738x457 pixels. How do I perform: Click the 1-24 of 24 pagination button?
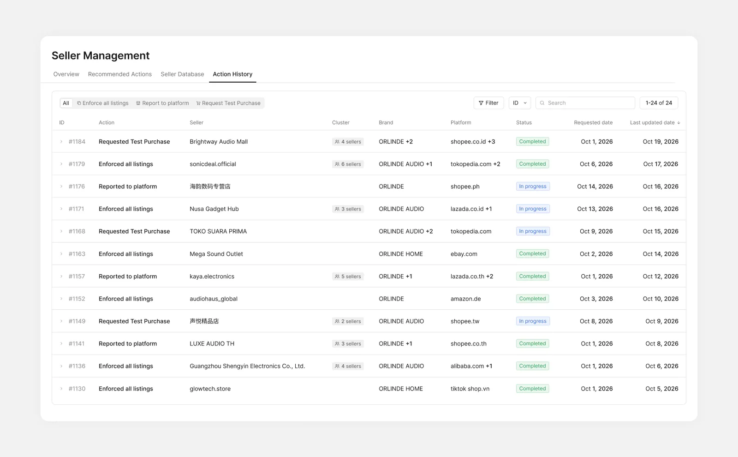coord(659,103)
